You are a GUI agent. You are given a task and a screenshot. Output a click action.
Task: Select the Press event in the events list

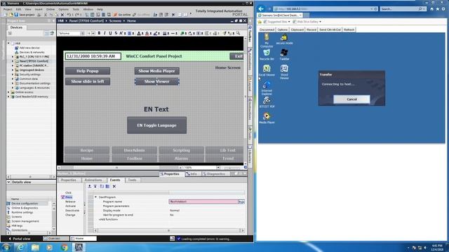69,197
